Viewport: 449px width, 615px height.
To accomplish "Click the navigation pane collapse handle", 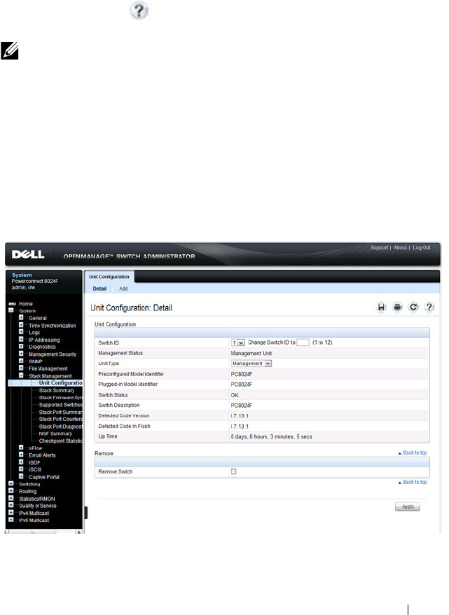I will pyautogui.click(x=86, y=513).
